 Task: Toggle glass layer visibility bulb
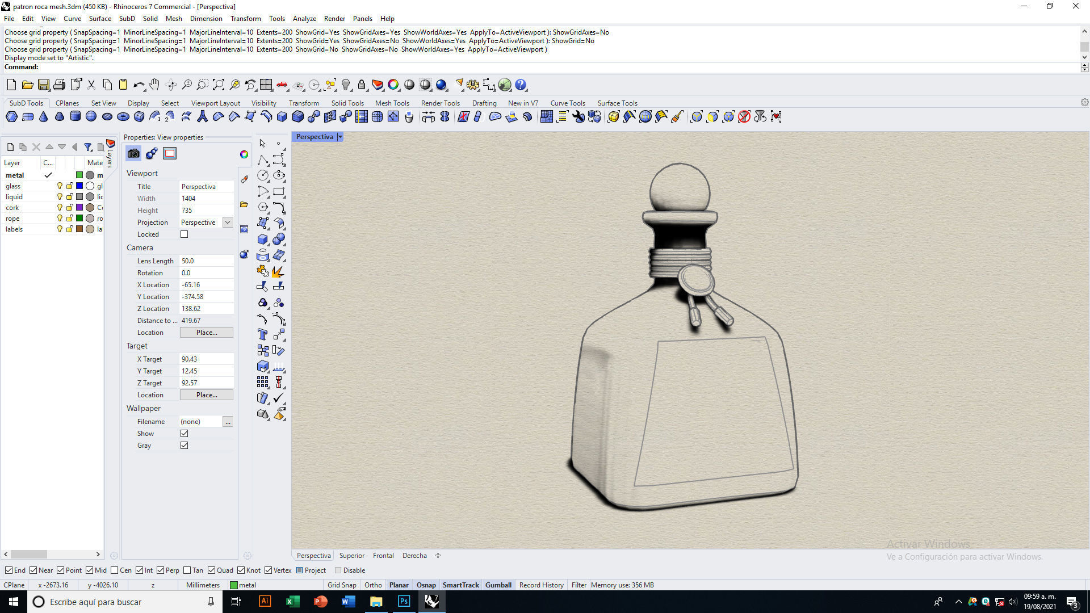click(60, 186)
